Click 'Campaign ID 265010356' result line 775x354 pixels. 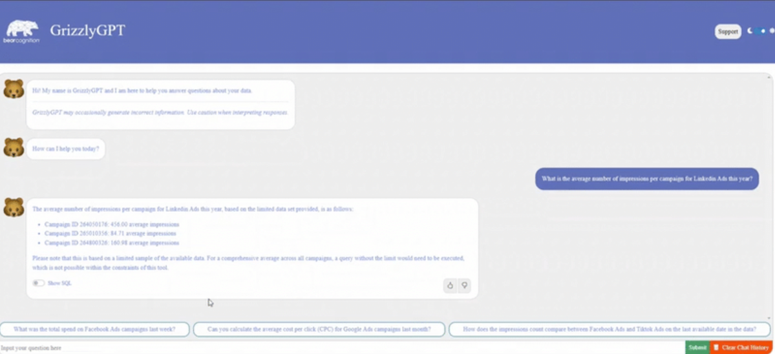pos(111,234)
